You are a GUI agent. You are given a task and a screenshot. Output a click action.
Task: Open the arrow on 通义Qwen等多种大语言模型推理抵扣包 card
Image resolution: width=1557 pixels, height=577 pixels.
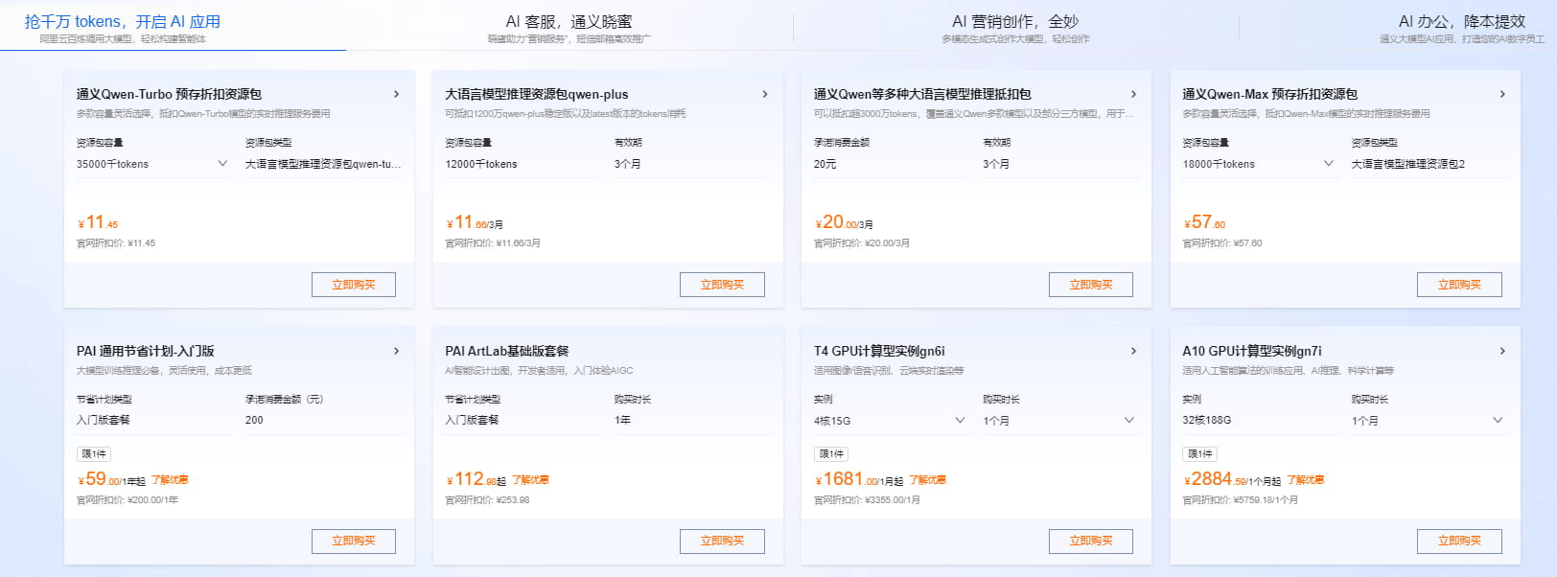pos(1133,94)
